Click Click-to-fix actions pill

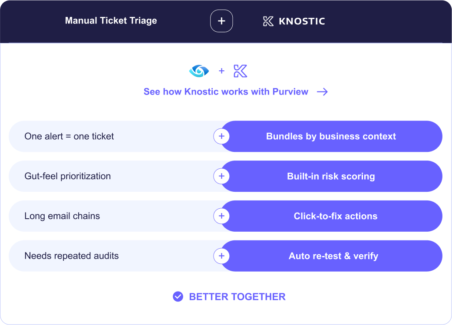[x=331, y=216]
